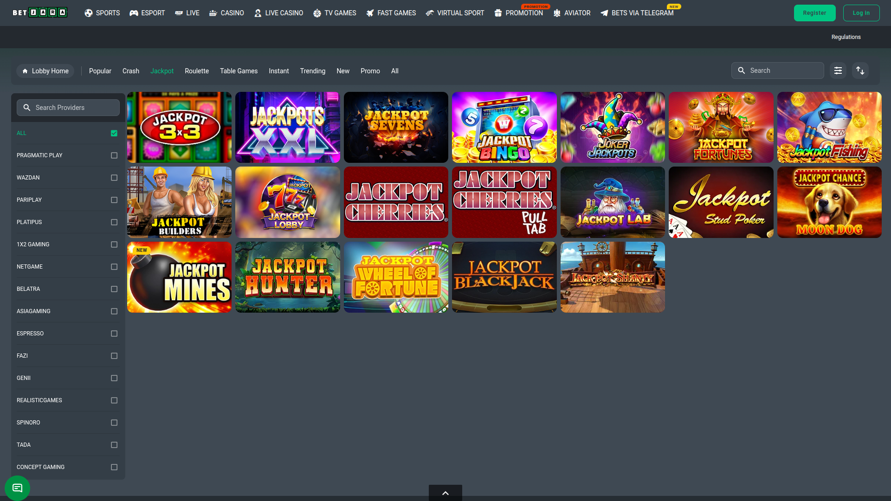The width and height of the screenshot is (891, 501).
Task: Click the Bets via Telegram icon
Action: pyautogui.click(x=604, y=13)
